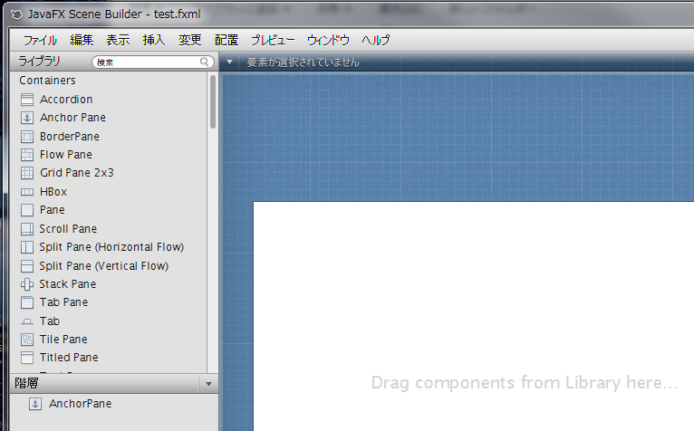Open the 変更 menu
Screen dimensions: 694x431
click(190, 40)
